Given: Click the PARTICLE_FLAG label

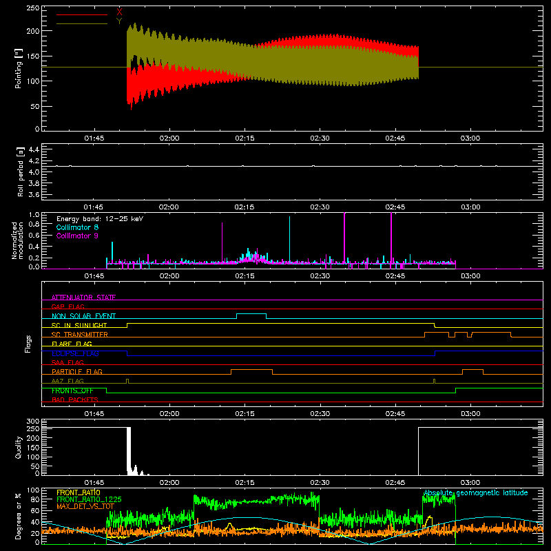Looking at the screenshot, I should (x=77, y=372).
